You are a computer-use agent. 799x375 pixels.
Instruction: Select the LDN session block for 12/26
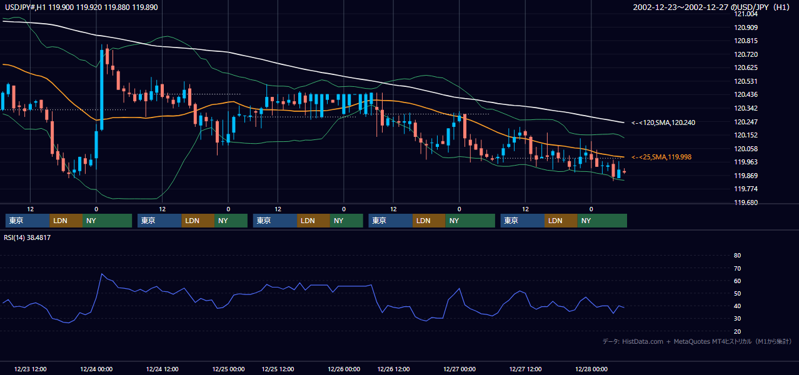click(x=429, y=221)
